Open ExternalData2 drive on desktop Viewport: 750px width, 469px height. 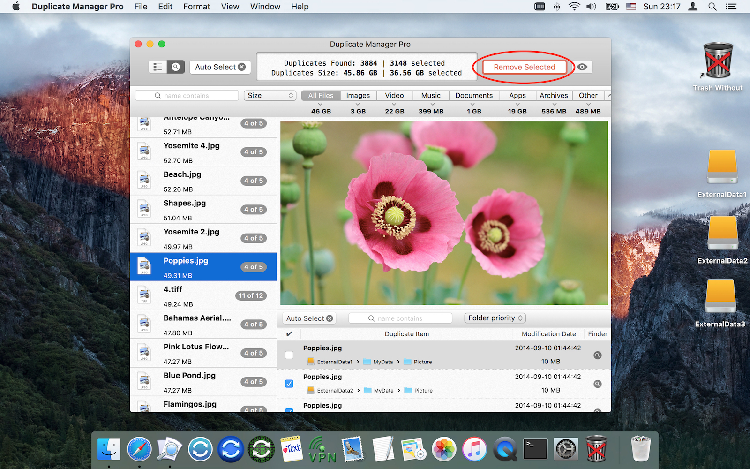[x=722, y=233]
